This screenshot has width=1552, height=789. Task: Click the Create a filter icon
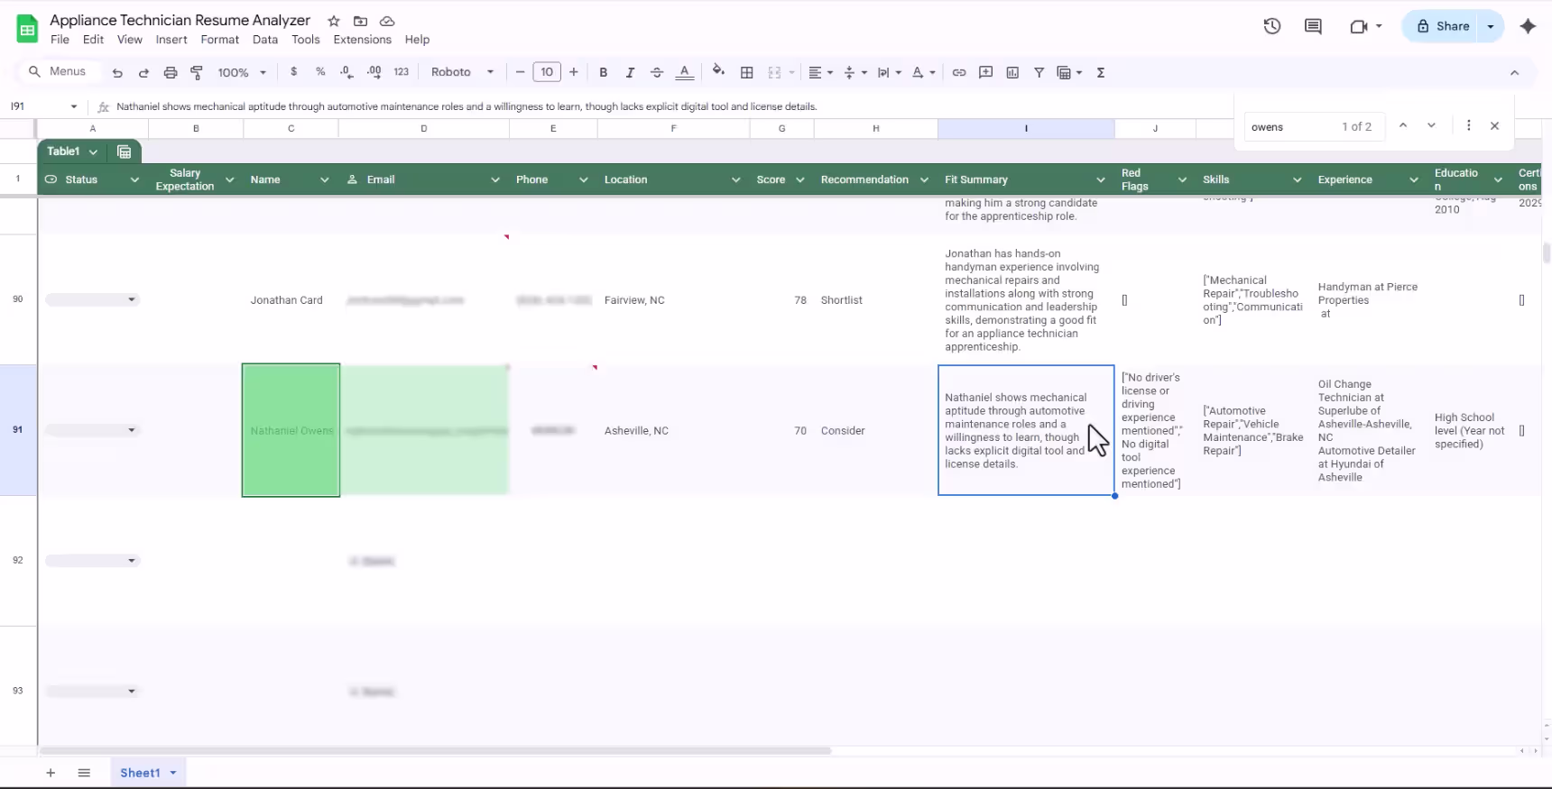coord(1039,72)
